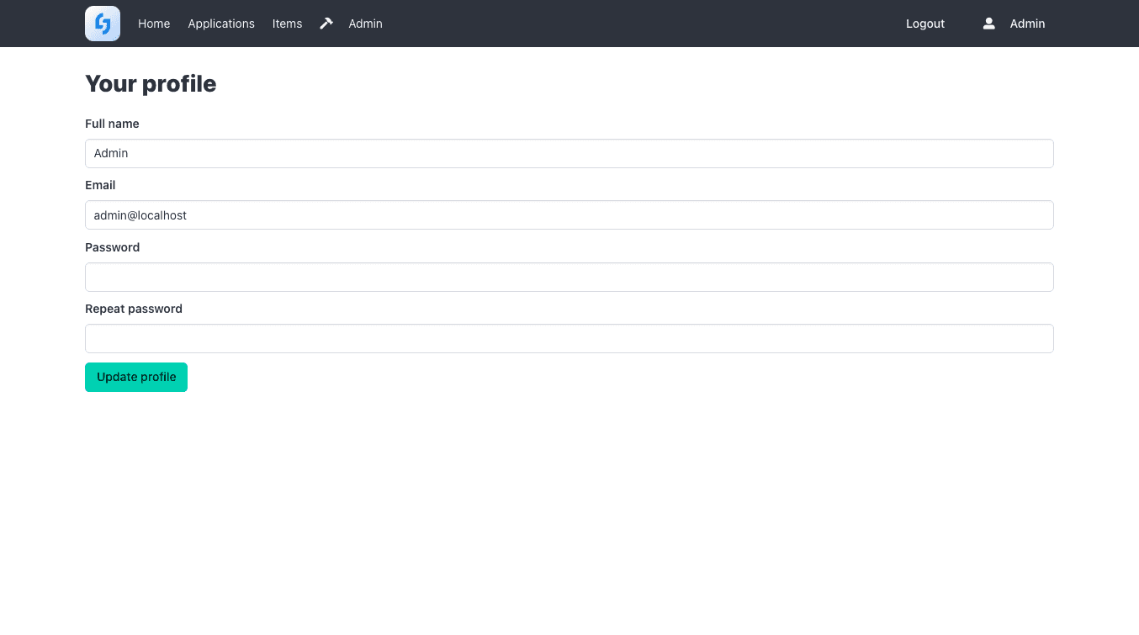Screen dimensions: 1139x635
Task: Submit with the Update profile button
Action: tap(136, 377)
